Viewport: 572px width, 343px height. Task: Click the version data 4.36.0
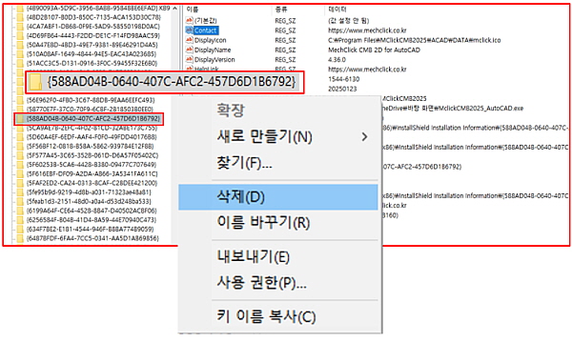pyautogui.click(x=337, y=59)
